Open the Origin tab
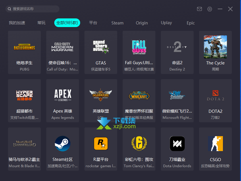The height and width of the screenshot is (181, 241). coord(142,23)
